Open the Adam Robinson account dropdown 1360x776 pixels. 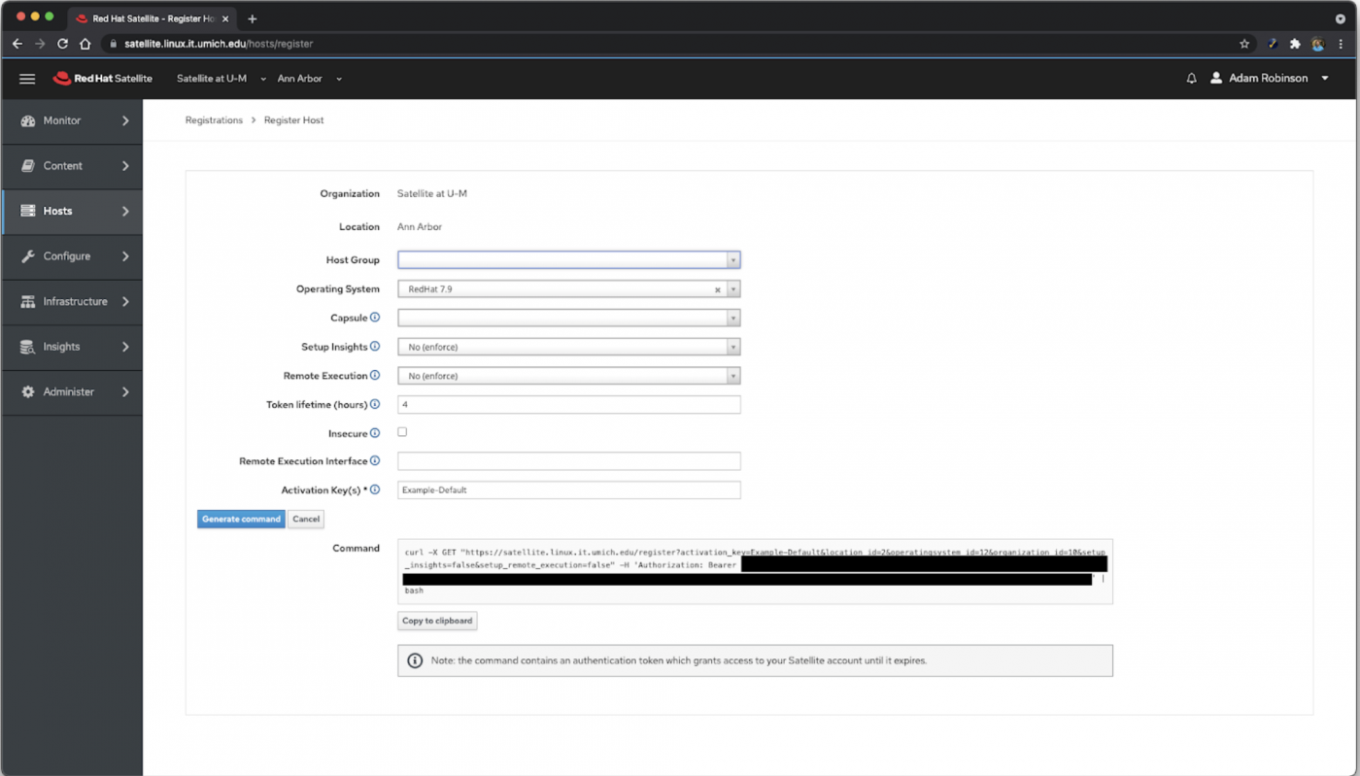pyautogui.click(x=1268, y=79)
